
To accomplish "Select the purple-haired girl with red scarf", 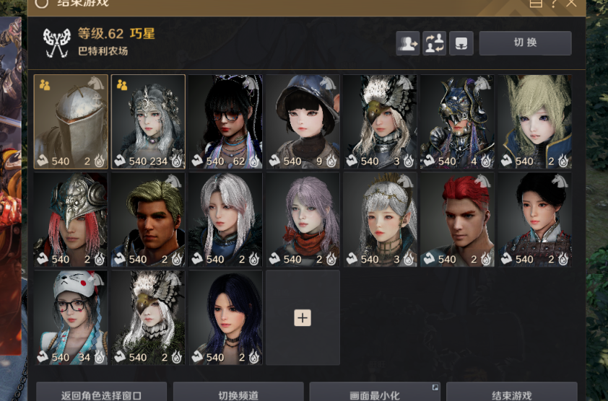I will pyautogui.click(x=303, y=220).
